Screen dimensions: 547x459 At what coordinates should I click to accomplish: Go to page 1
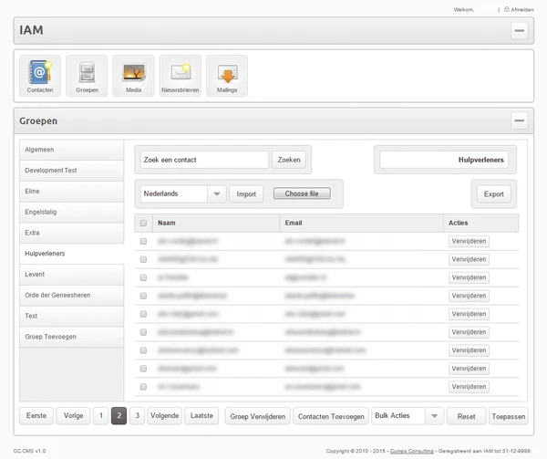click(x=101, y=416)
